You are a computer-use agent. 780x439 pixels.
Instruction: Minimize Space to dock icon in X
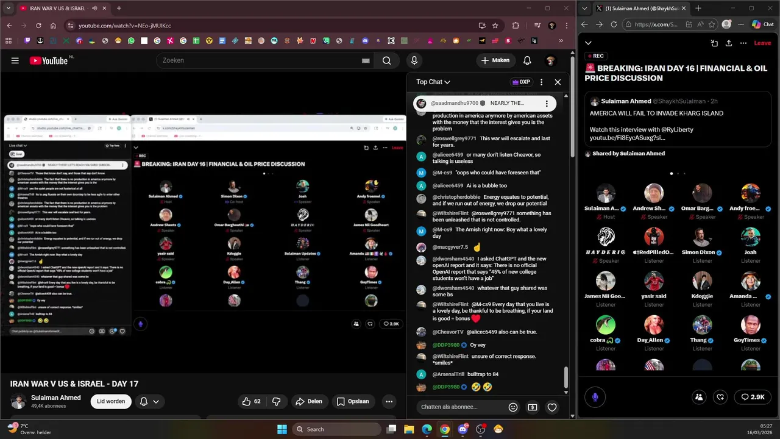pyautogui.click(x=714, y=43)
